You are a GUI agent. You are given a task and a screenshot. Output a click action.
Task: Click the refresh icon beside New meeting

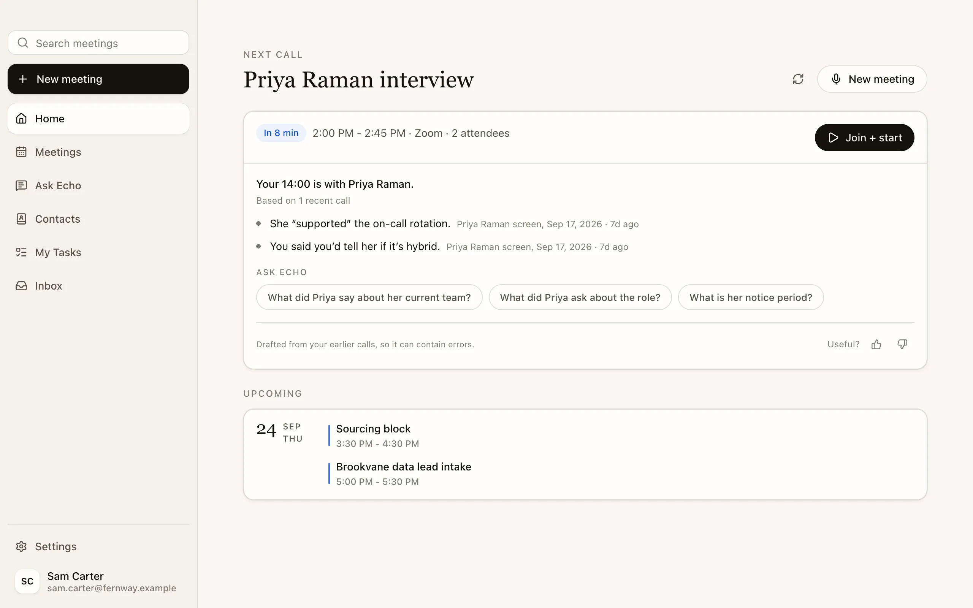[x=798, y=79]
